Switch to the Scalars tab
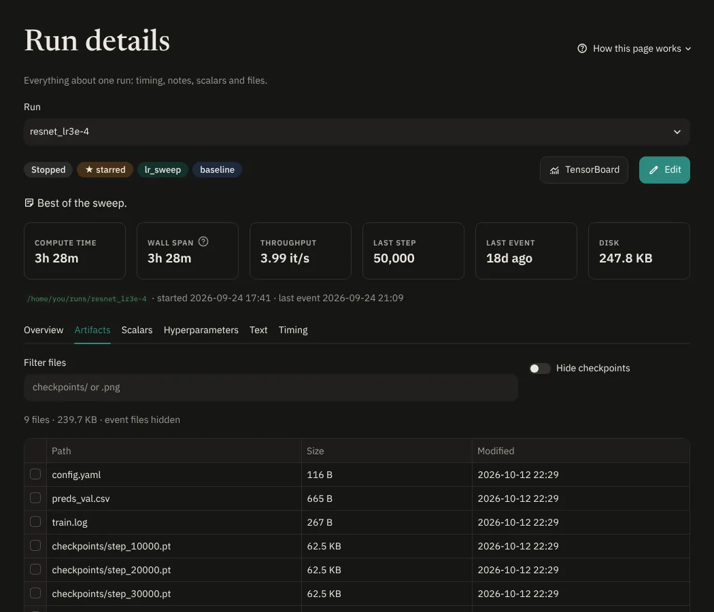Viewport: 714px width, 612px height. [137, 330]
